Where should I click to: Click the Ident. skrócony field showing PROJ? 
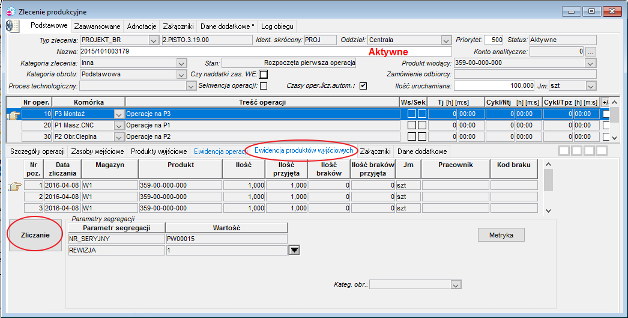pyautogui.click(x=320, y=40)
